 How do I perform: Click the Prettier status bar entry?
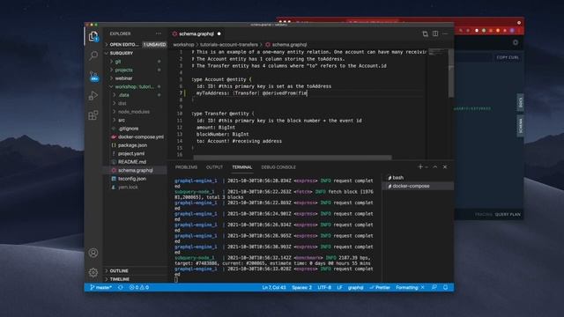coord(380,288)
